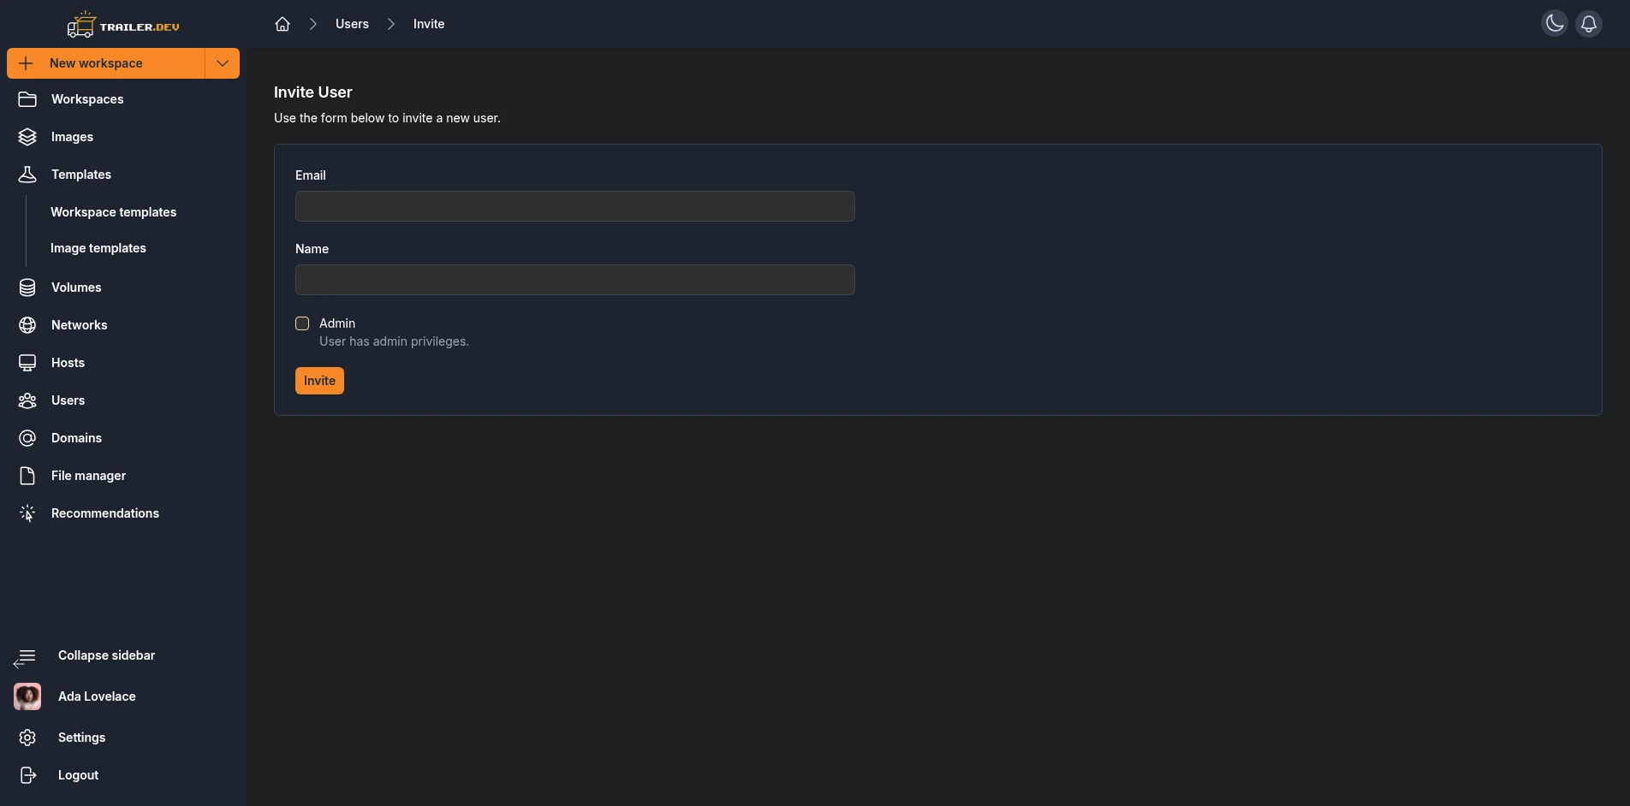
Task: Click Ada Lovelace avatar picture
Action: pos(27,696)
